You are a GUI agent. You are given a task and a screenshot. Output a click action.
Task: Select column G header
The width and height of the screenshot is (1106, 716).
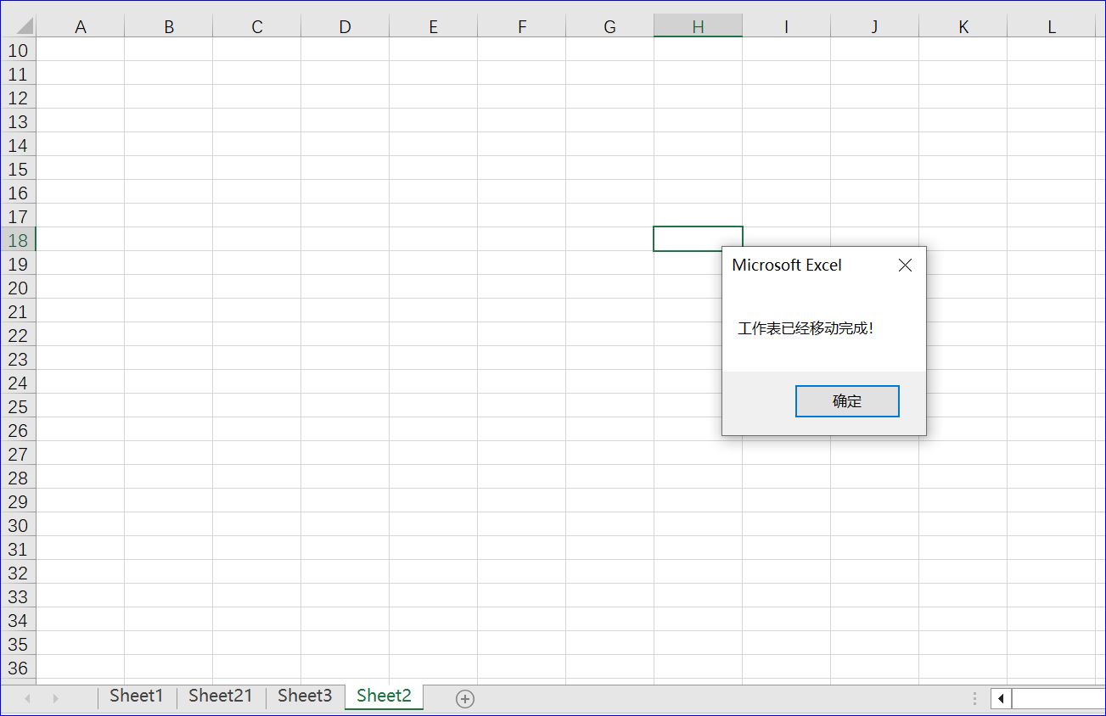coord(610,26)
